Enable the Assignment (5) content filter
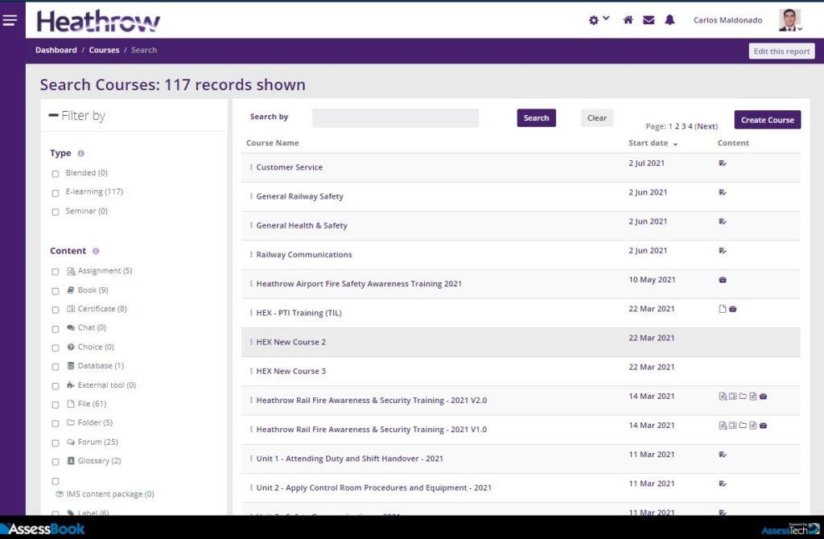This screenshot has height=539, width=824. point(56,272)
